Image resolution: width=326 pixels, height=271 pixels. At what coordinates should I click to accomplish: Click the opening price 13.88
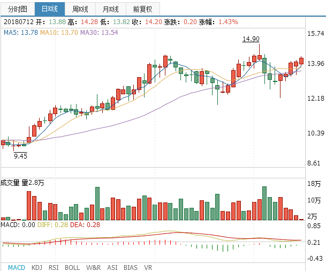click(x=57, y=22)
